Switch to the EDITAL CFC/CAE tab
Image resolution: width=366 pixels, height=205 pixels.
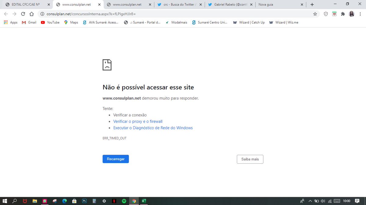tap(27, 5)
